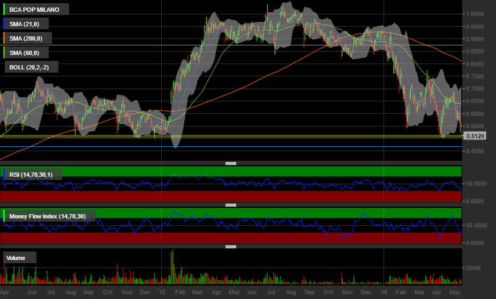Click the yellow horizontal support line
496x299 pixels.
[231, 137]
